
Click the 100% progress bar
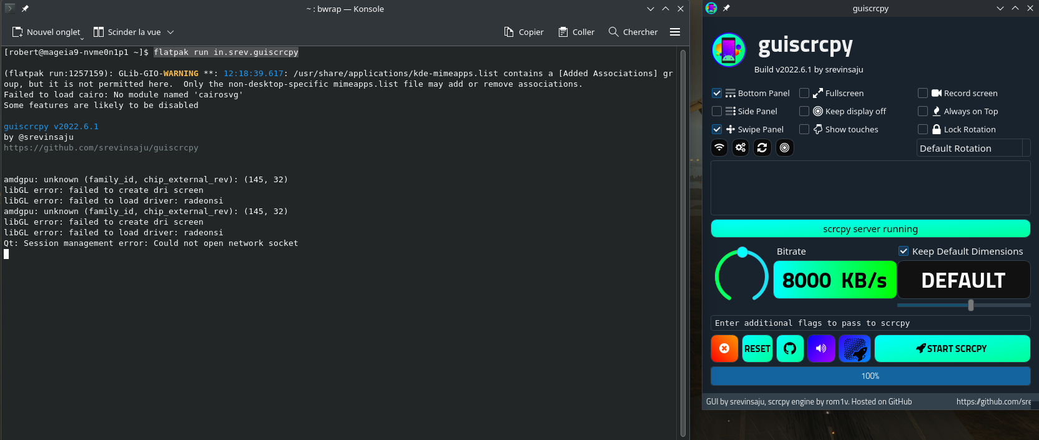point(870,376)
